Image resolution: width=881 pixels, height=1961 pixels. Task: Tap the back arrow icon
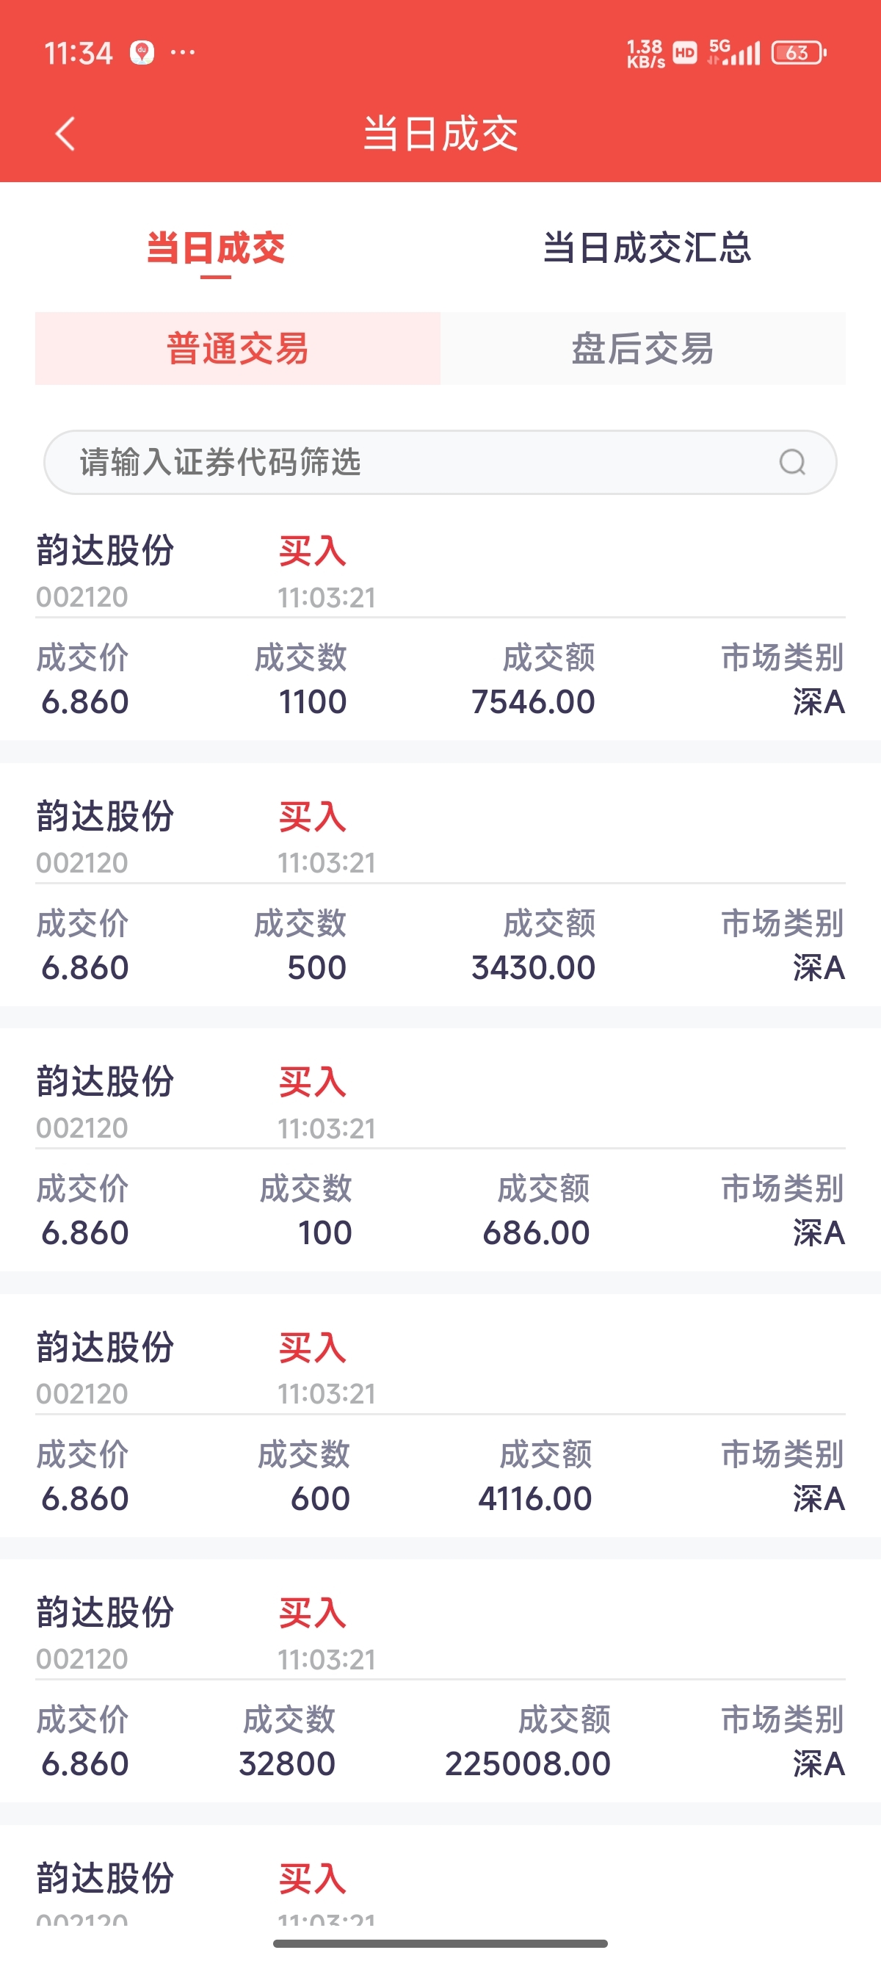pos(65,134)
